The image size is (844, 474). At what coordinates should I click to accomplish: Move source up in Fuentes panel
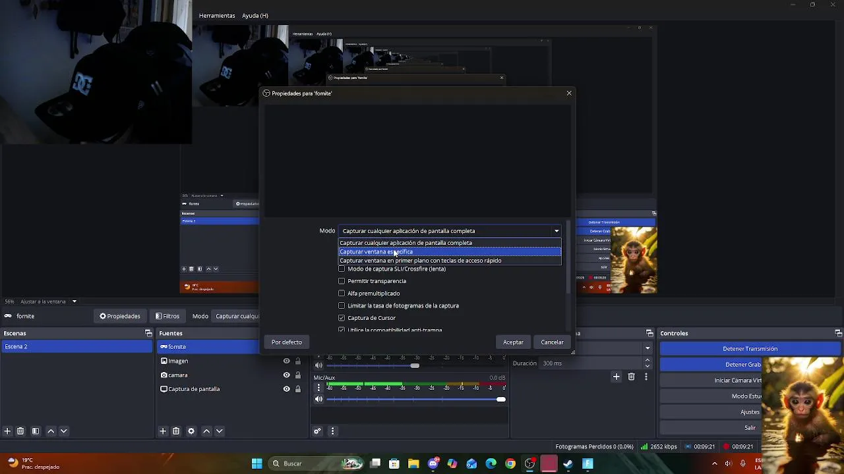pyautogui.click(x=206, y=431)
